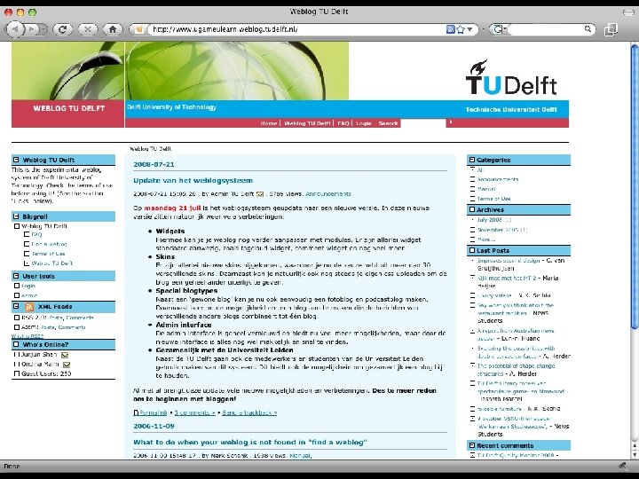Click the magnifier icon in browser search box

click(x=588, y=29)
